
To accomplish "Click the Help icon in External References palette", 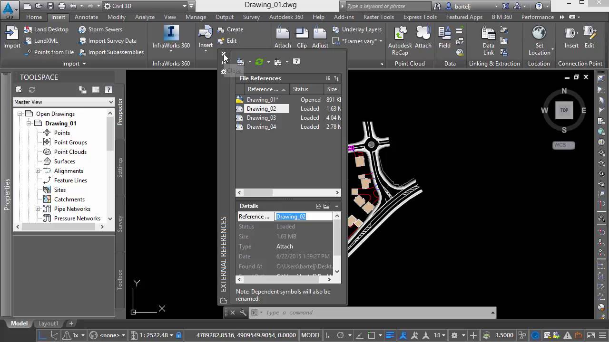I will (296, 62).
